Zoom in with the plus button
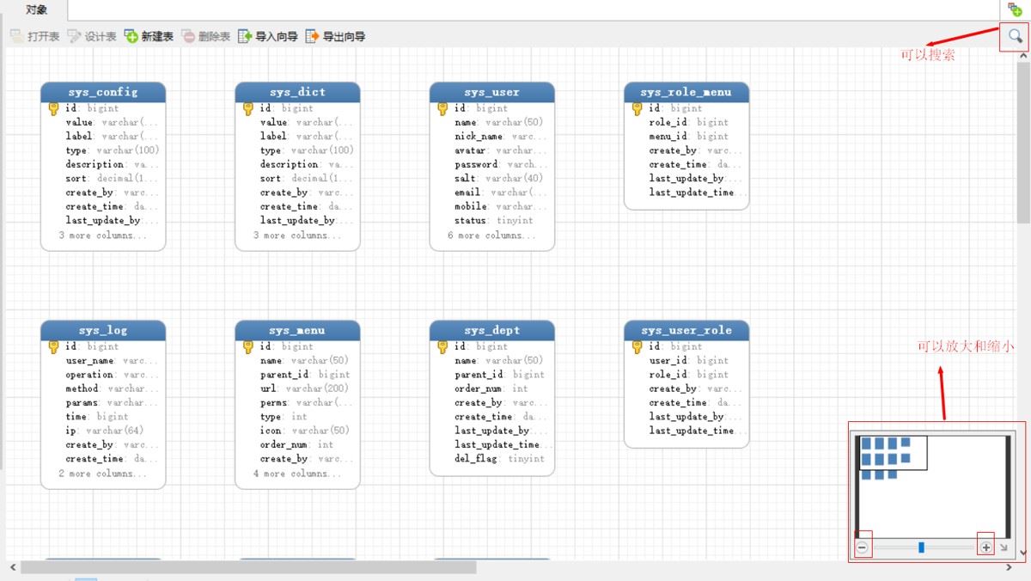1031x581 pixels. (x=986, y=547)
